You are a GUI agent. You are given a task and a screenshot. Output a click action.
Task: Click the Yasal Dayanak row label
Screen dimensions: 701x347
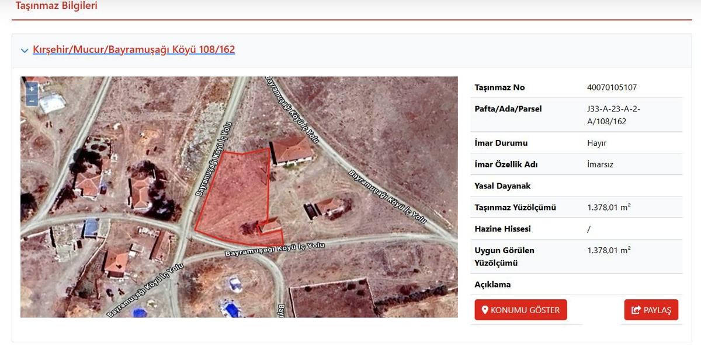click(x=502, y=186)
